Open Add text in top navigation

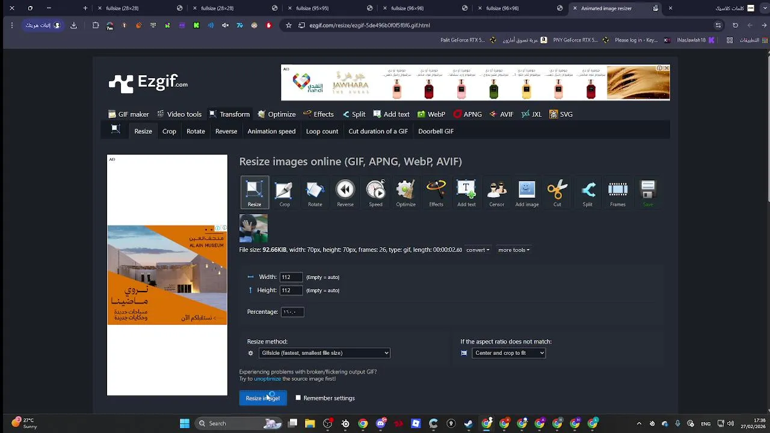[391, 114]
